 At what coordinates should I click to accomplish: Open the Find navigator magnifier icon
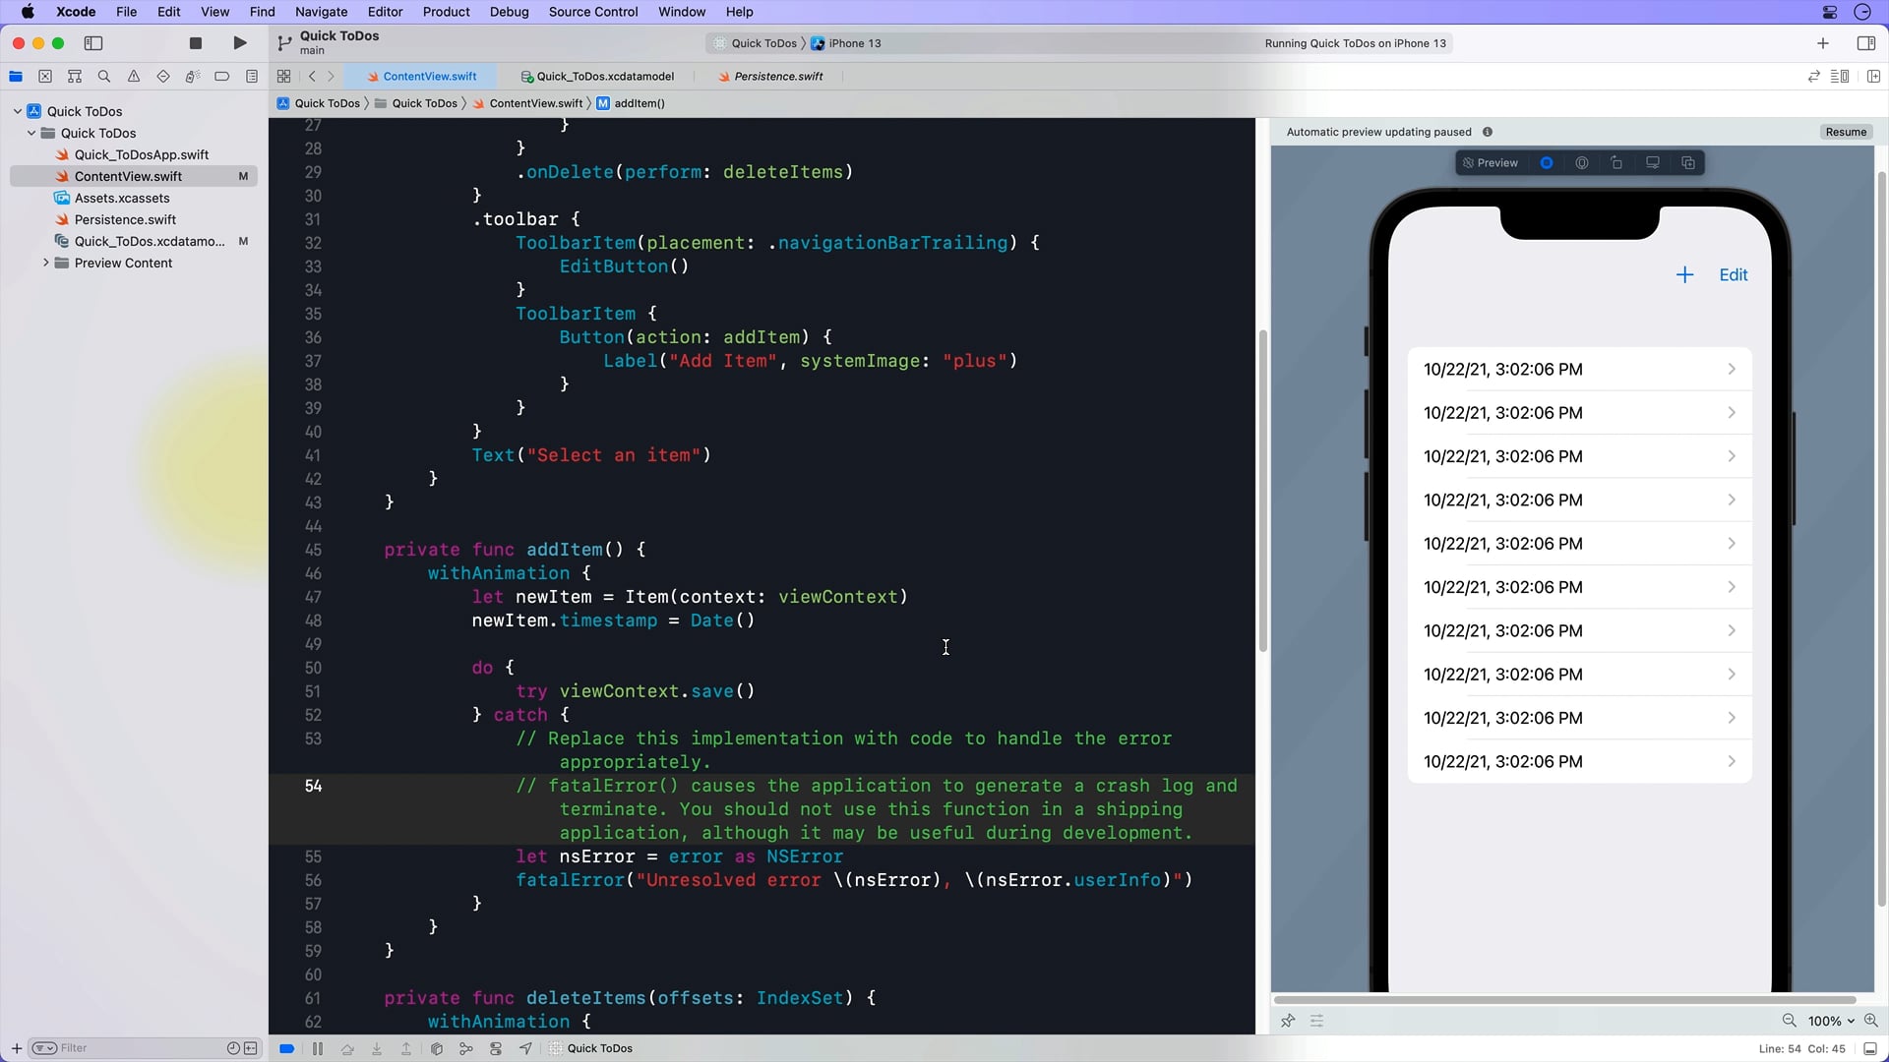click(104, 77)
